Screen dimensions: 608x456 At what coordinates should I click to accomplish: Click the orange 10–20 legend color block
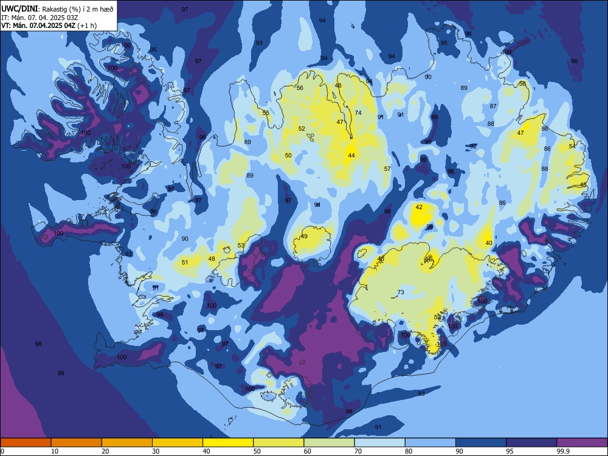pos(77,443)
